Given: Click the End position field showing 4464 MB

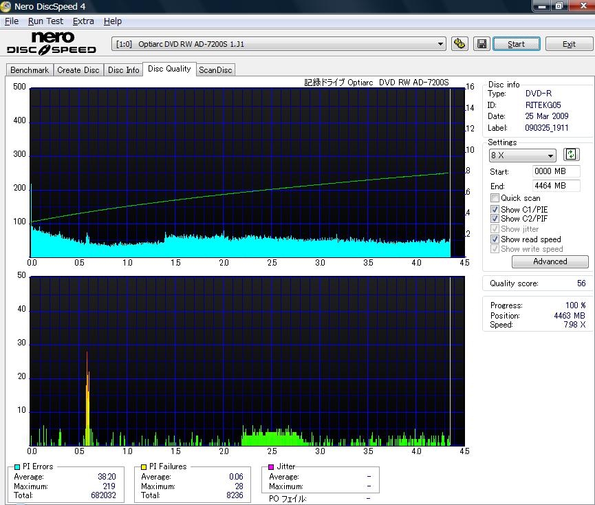Looking at the screenshot, I should tap(556, 186).
